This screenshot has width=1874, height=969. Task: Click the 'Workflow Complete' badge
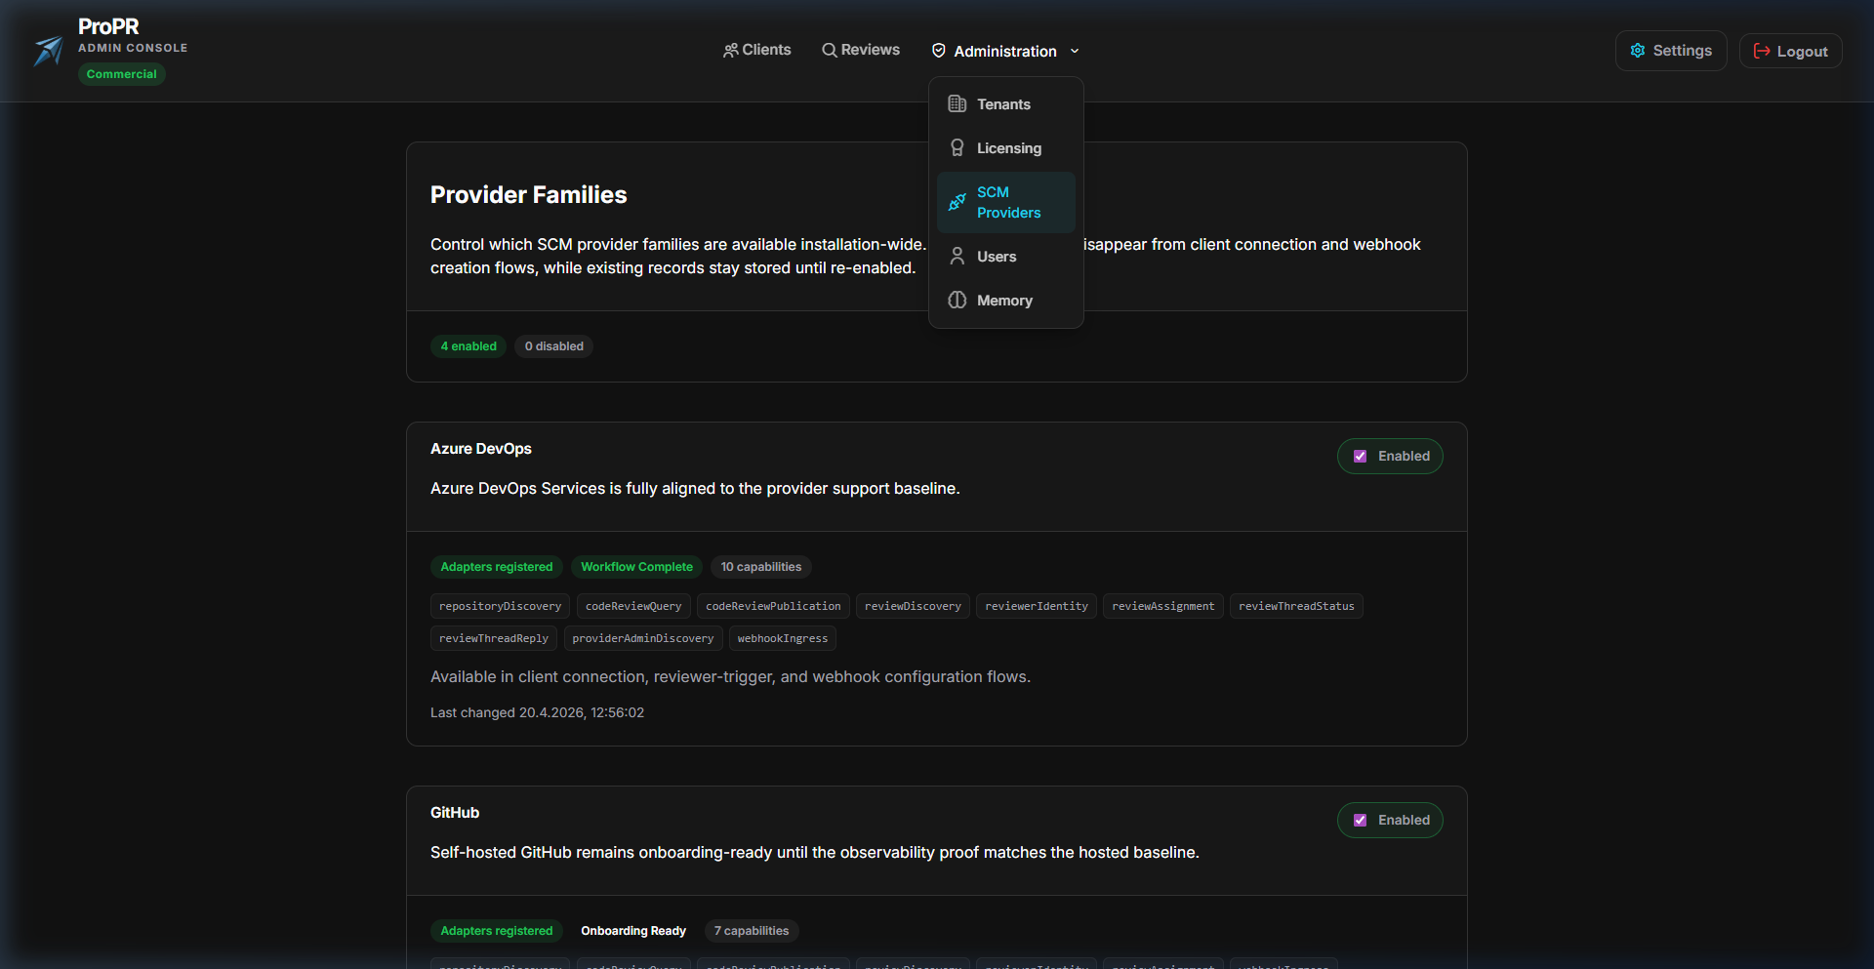636,567
